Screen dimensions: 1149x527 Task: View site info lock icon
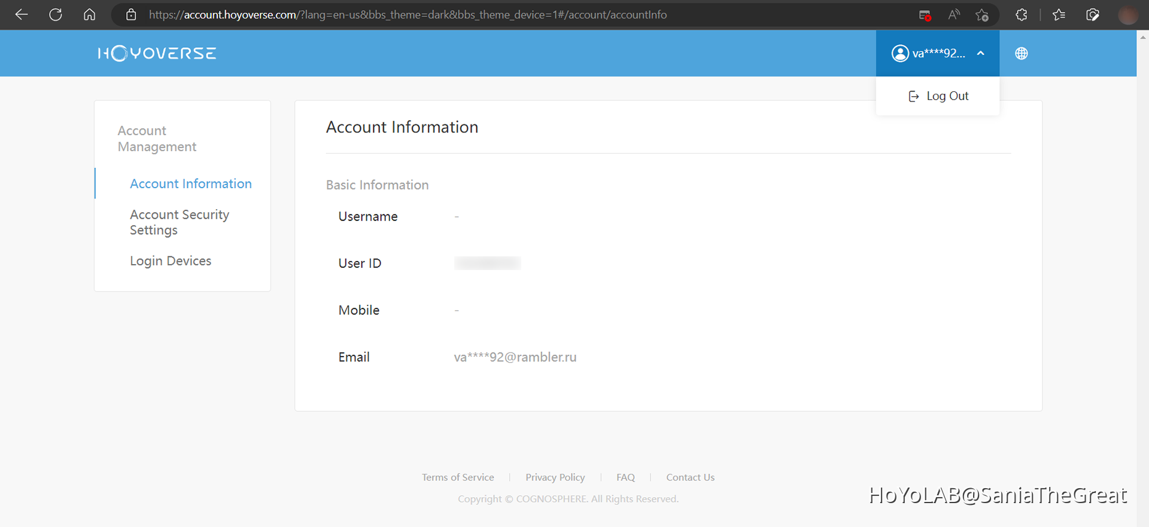tap(131, 15)
